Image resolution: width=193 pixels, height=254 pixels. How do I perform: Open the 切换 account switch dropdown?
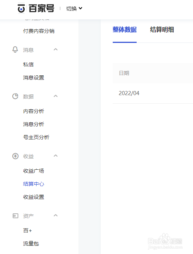click(74, 9)
